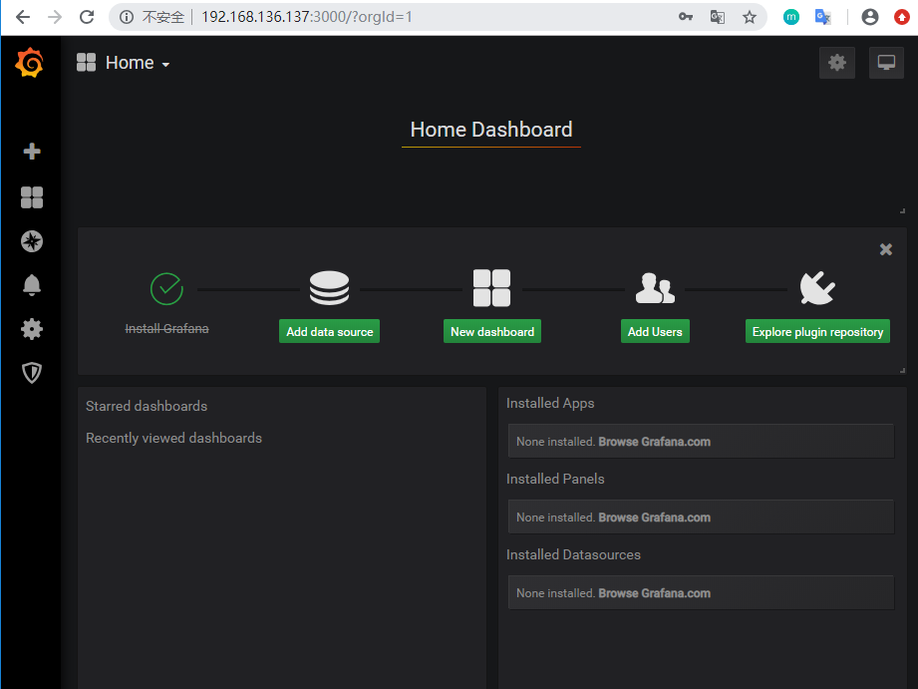Click Browse Grafana.com under Installed Apps

(x=654, y=442)
